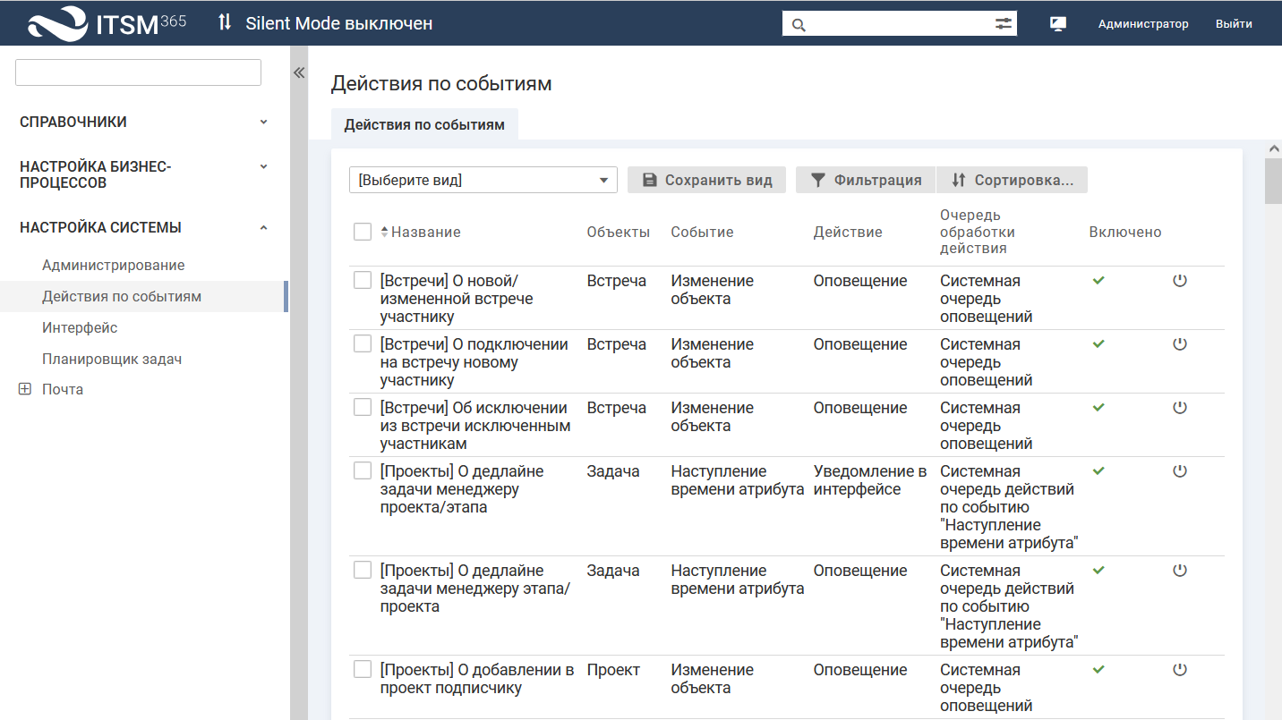The height and width of the screenshot is (720, 1282).
Task: Click the ITSM365 logo
Action: click(x=107, y=23)
